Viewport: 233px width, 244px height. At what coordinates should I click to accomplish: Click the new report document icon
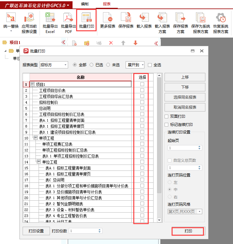tap(74, 43)
